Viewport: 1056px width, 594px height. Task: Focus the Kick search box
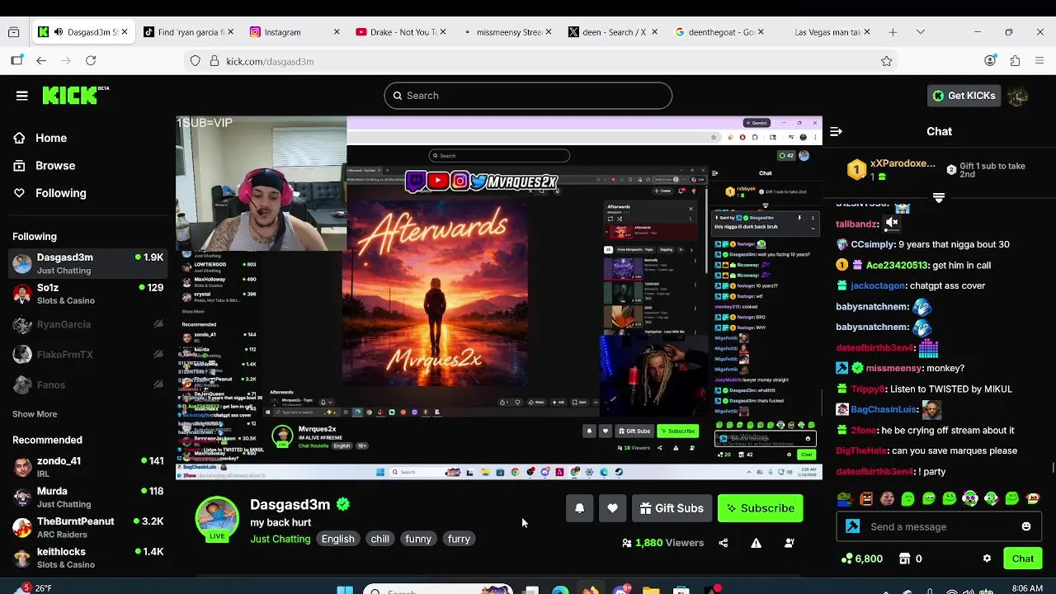528,96
